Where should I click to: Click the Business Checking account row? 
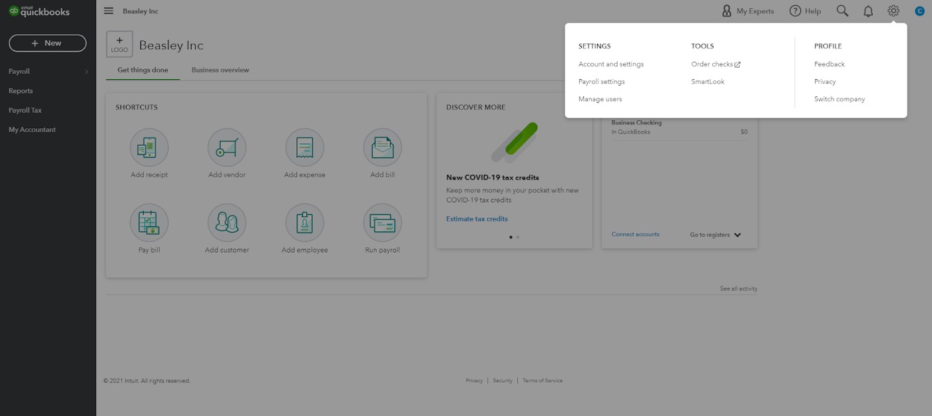pyautogui.click(x=680, y=128)
